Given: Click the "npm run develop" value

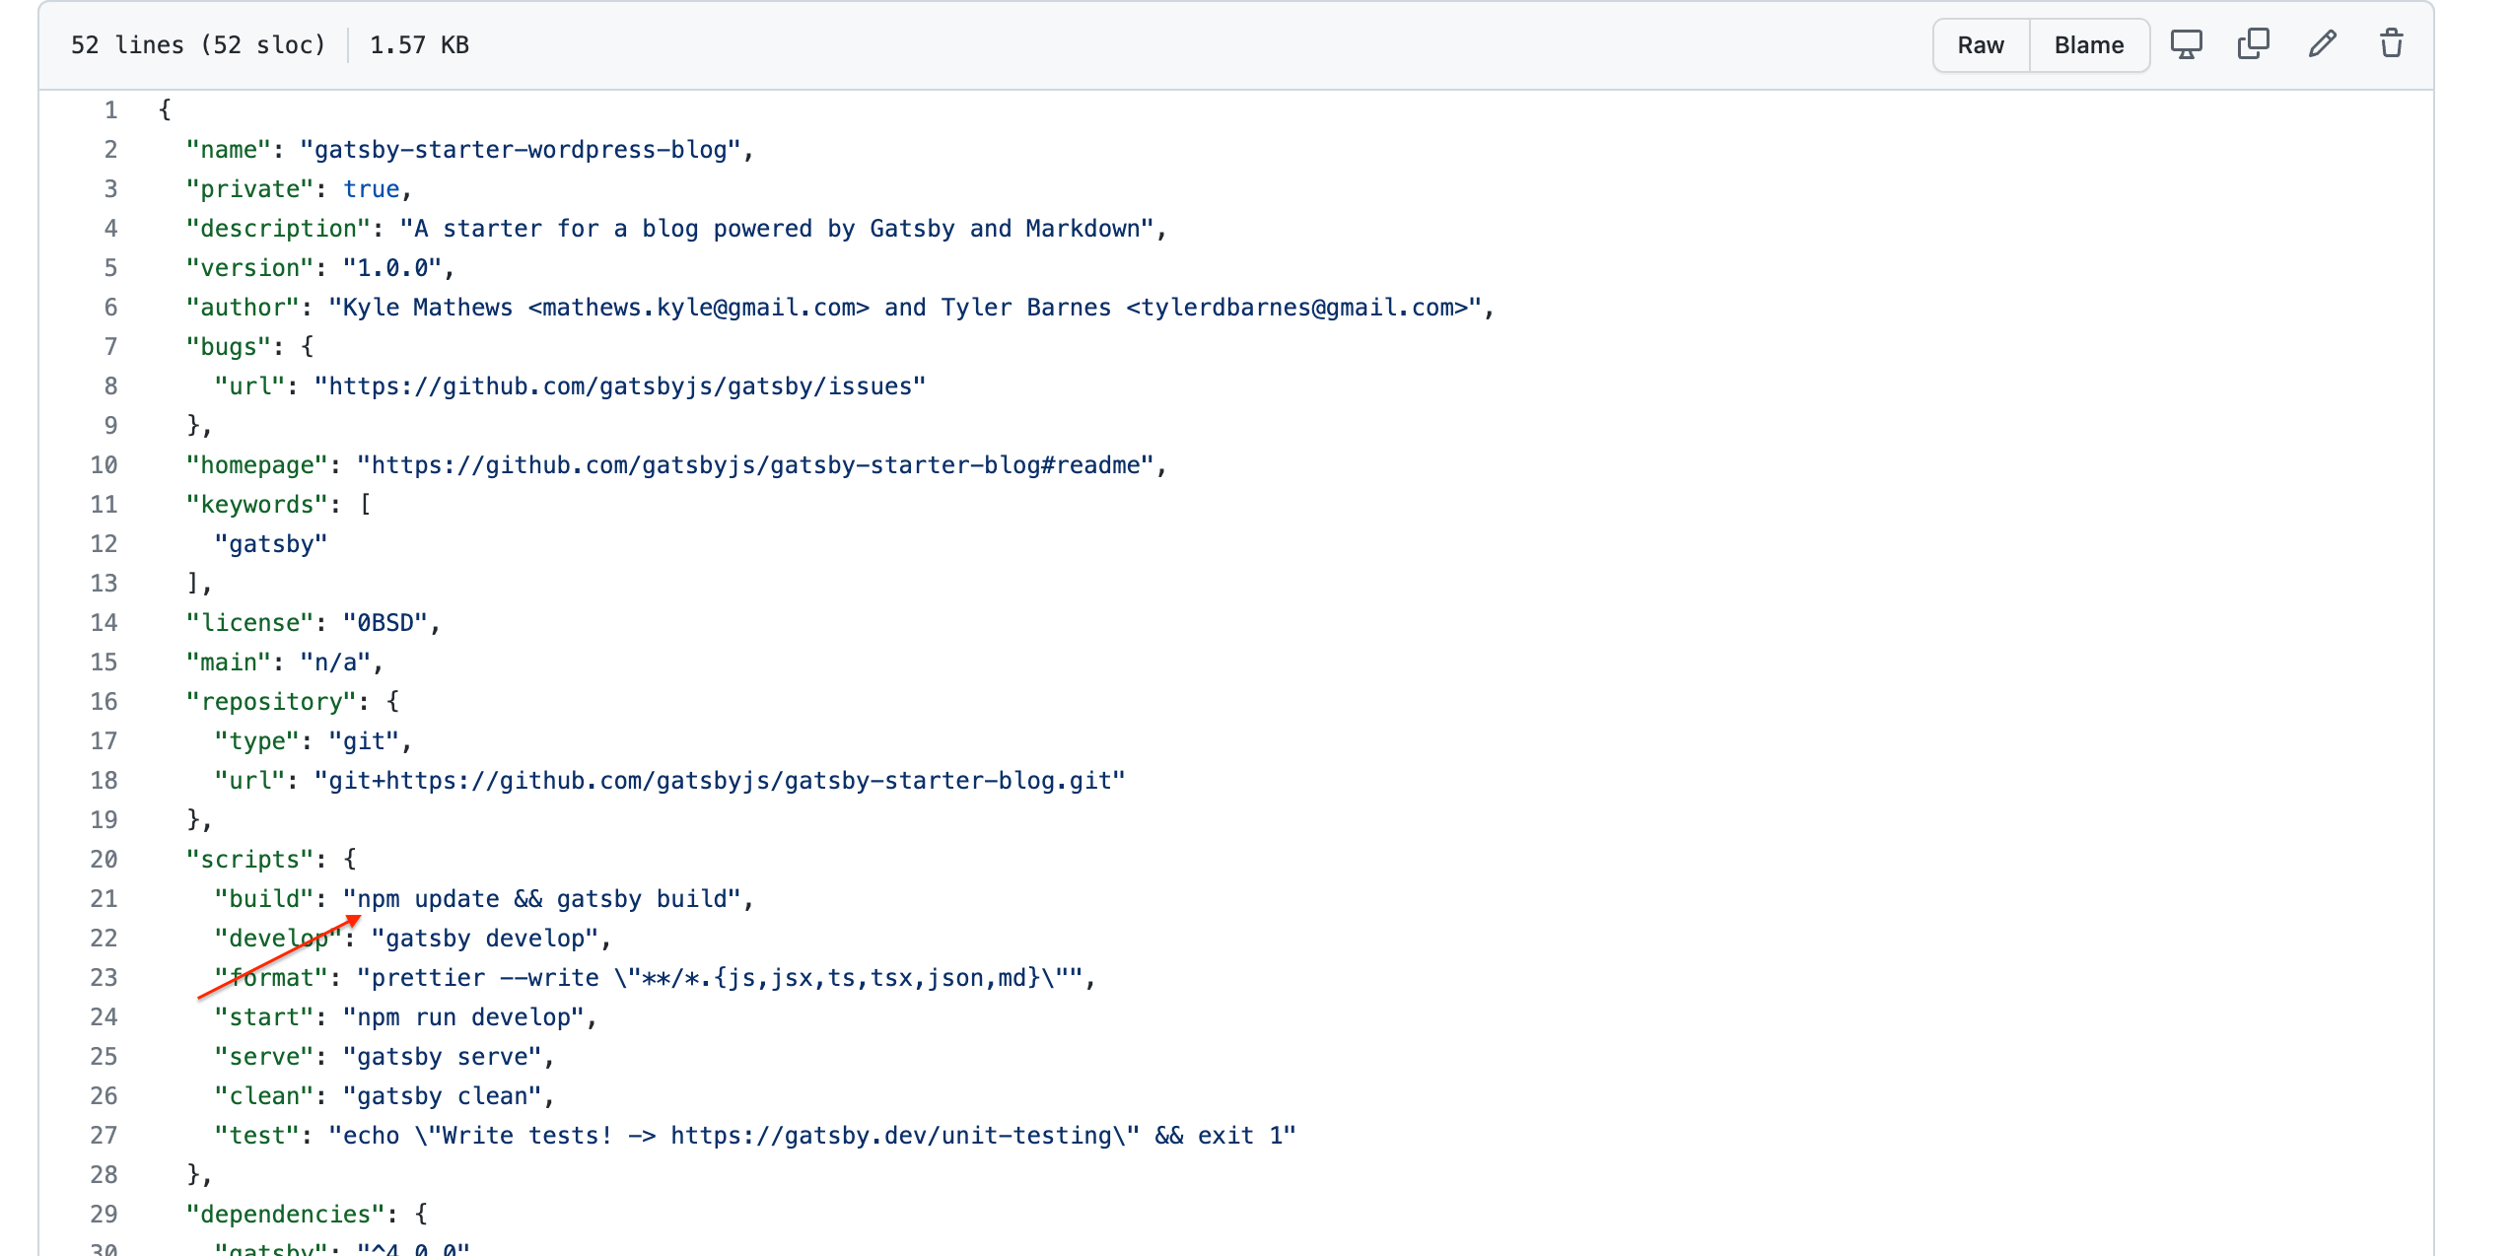Looking at the screenshot, I should point(463,1017).
